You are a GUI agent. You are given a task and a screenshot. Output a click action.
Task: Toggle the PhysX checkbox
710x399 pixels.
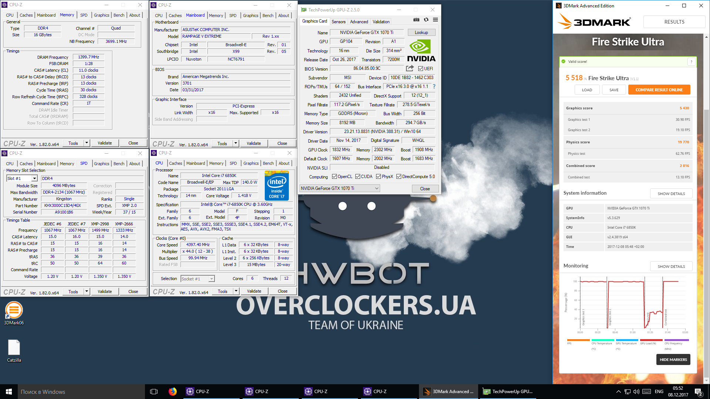378,177
